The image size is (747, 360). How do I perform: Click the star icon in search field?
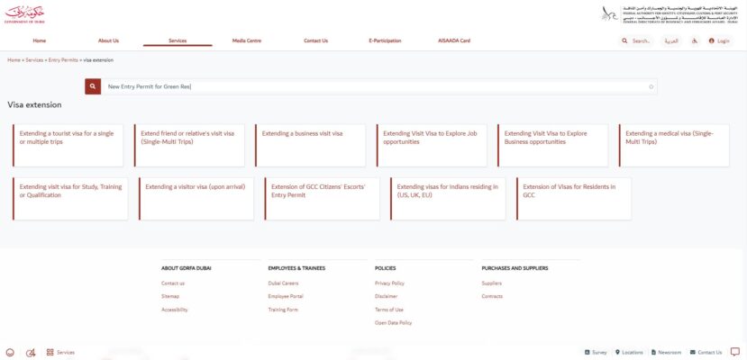pyautogui.click(x=651, y=87)
